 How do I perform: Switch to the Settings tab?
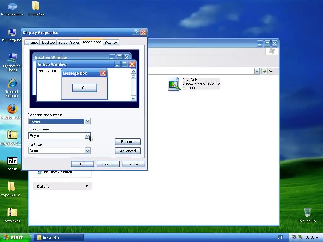point(111,43)
